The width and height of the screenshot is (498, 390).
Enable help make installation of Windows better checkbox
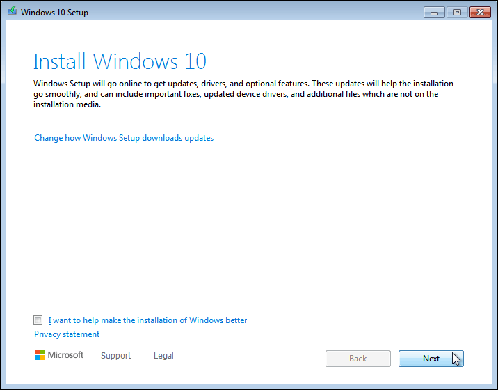[38, 320]
